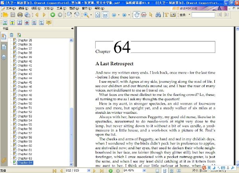Click the find previous button beside search box

pyautogui.click(x=219, y=15)
